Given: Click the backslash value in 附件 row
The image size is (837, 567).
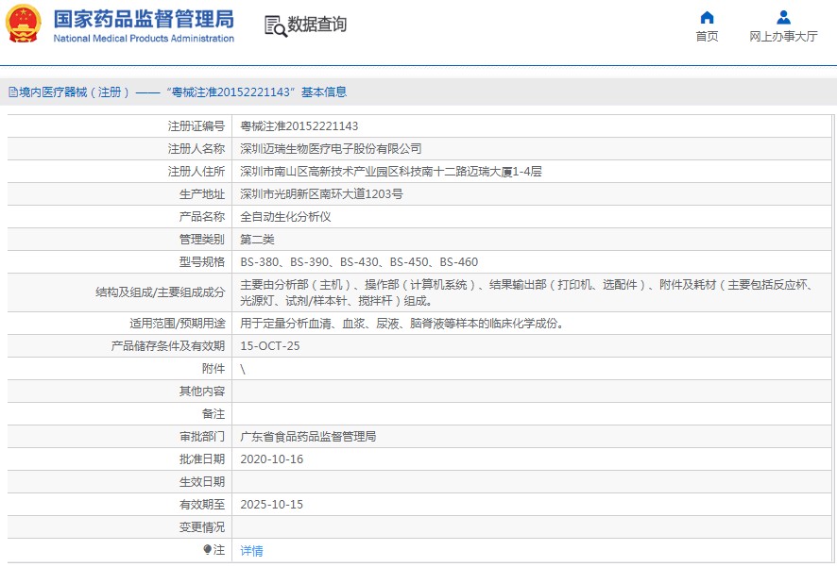Looking at the screenshot, I should tap(243, 369).
